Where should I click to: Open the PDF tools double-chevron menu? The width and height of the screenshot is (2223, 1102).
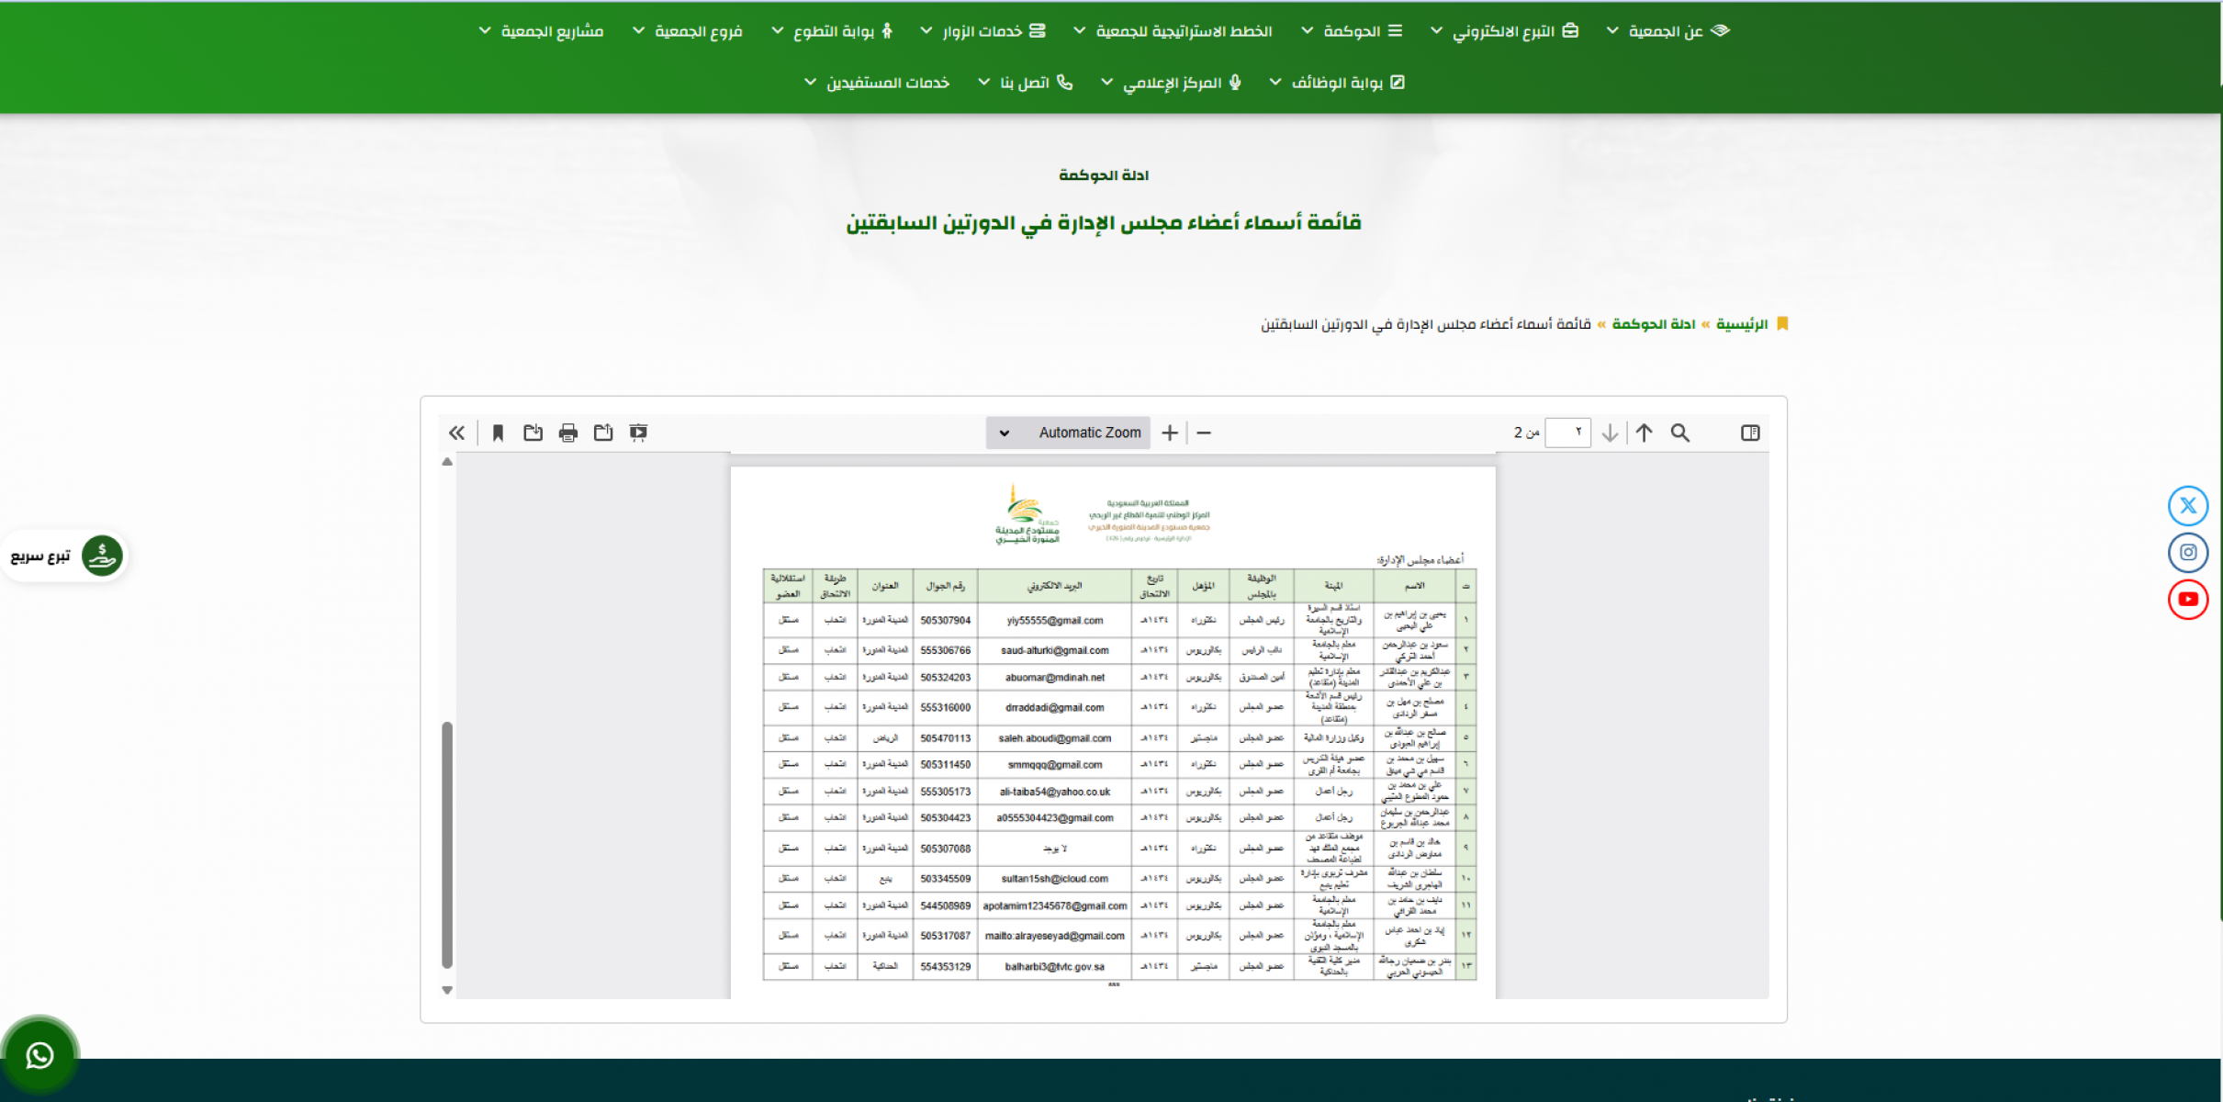[456, 433]
